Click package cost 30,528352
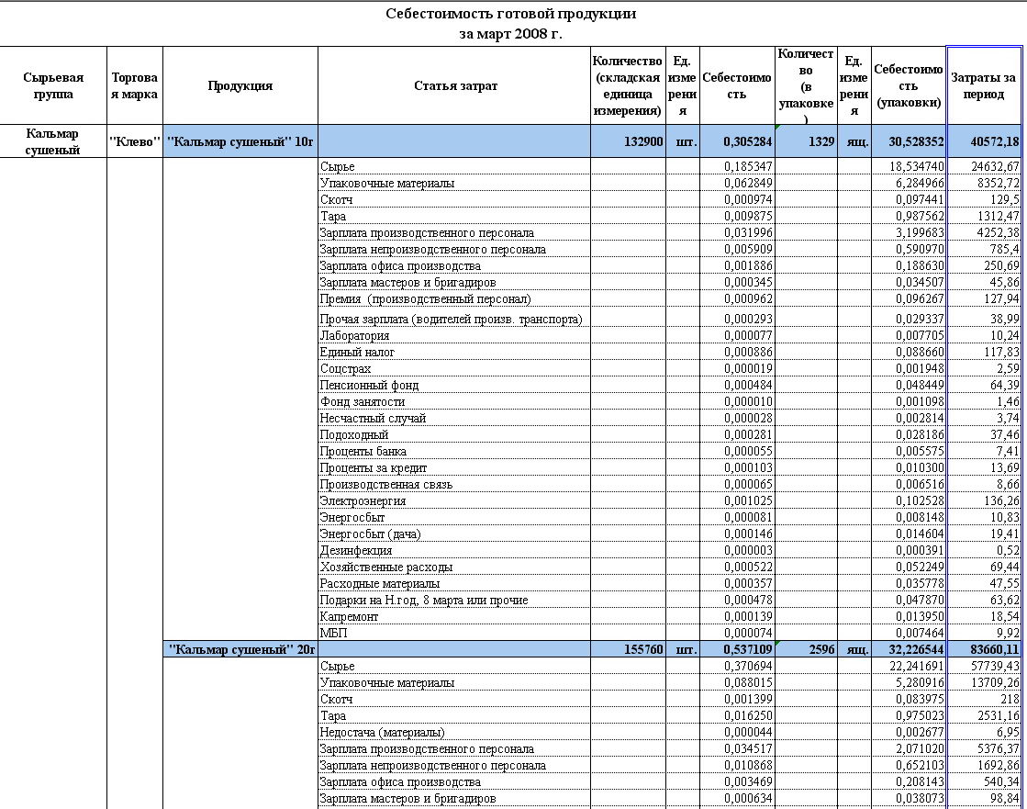Image resolution: width=1027 pixels, height=809 pixels. pyautogui.click(x=909, y=141)
